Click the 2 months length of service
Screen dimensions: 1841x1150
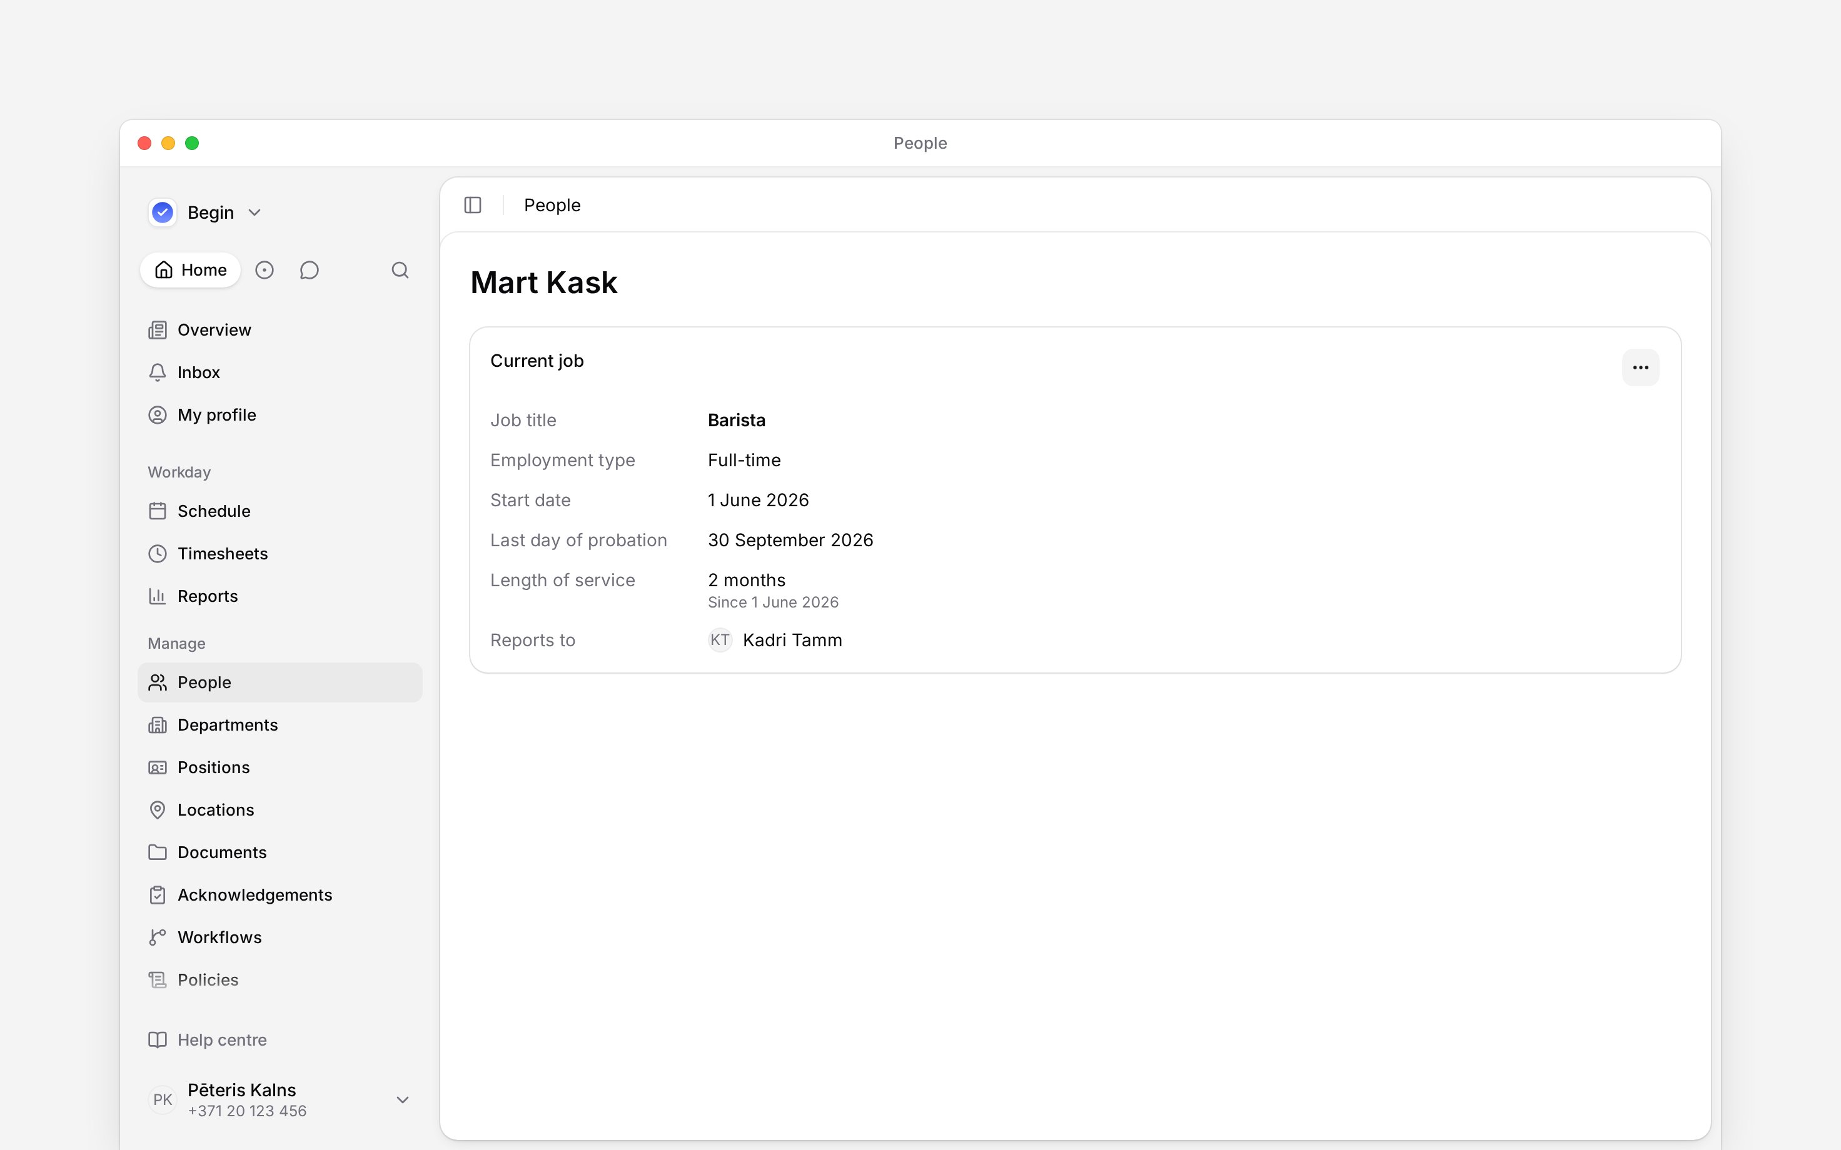click(746, 581)
